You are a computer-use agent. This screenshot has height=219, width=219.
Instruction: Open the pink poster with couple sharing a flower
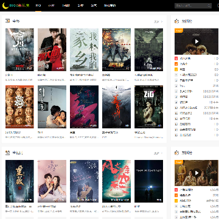click(52, 181)
